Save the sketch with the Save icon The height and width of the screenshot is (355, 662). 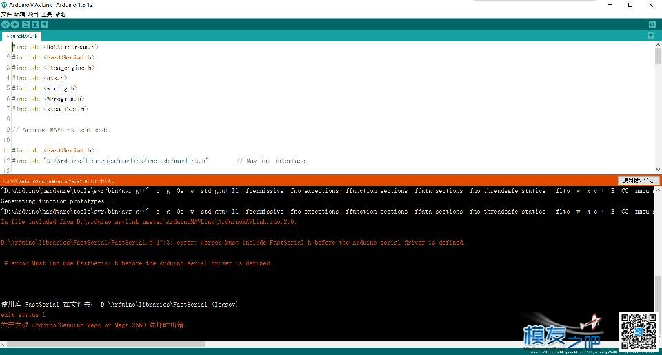pyautogui.click(x=44, y=25)
